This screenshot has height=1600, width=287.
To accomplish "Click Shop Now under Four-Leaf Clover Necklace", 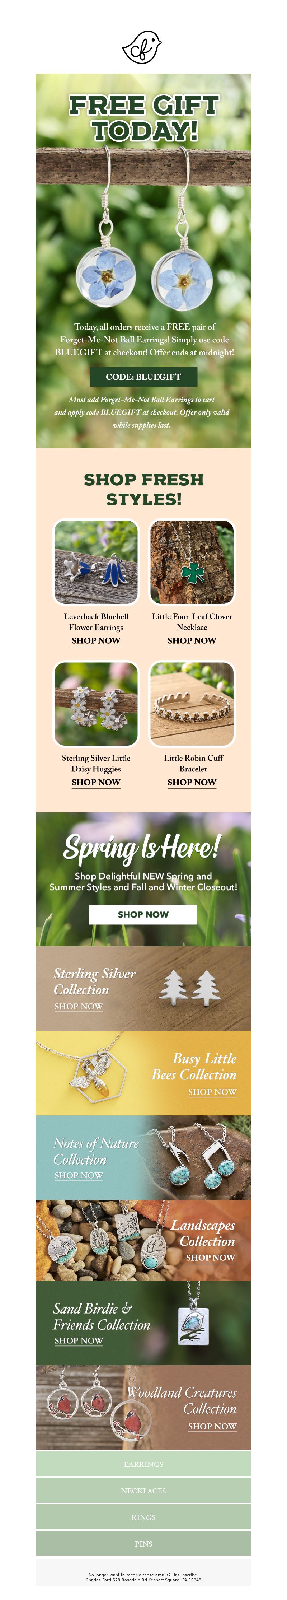I will [x=192, y=640].
